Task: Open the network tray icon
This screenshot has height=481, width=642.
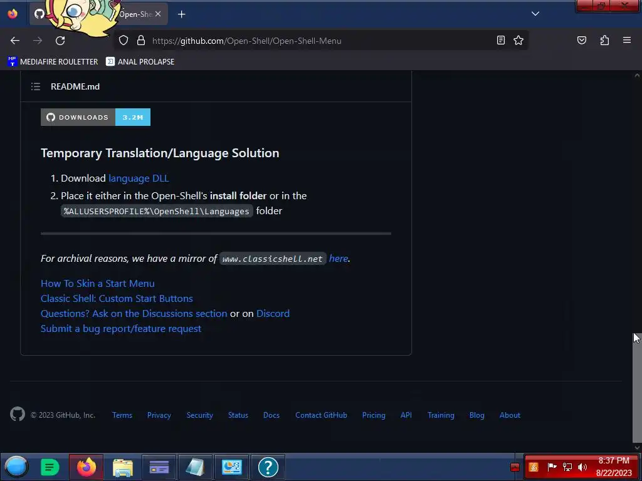Action: [567, 467]
